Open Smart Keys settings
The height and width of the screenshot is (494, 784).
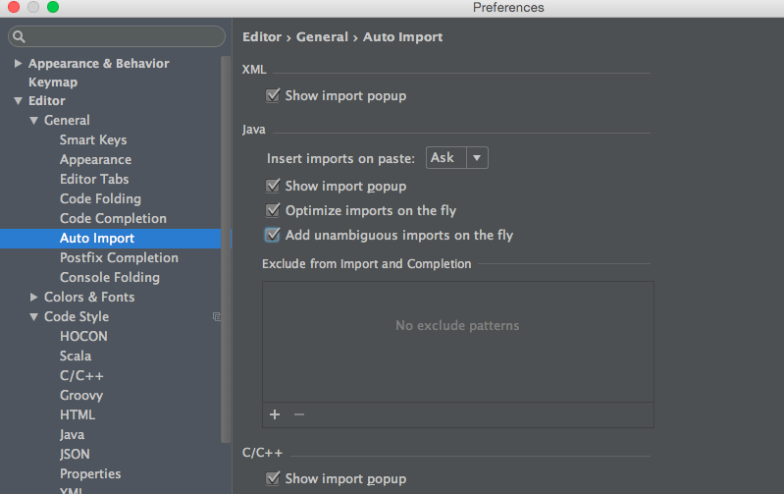tap(93, 139)
